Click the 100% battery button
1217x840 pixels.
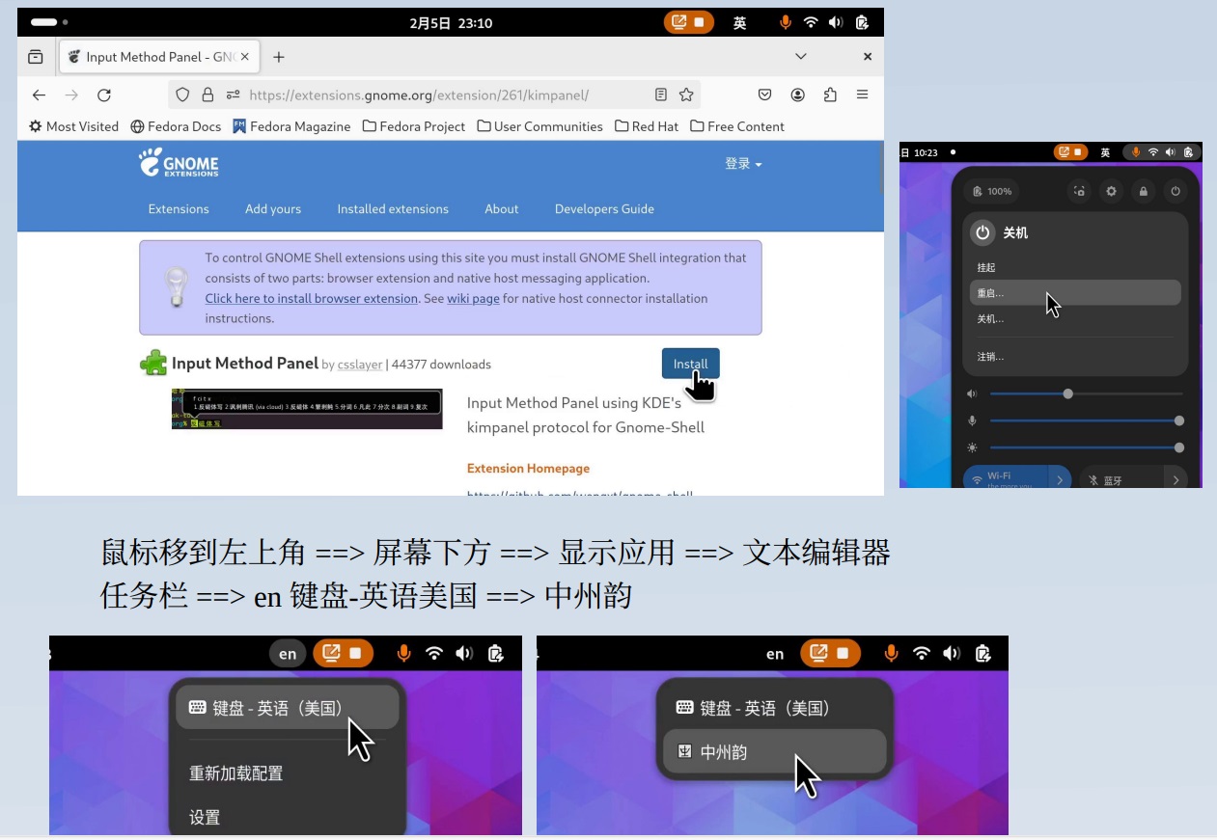coord(994,191)
